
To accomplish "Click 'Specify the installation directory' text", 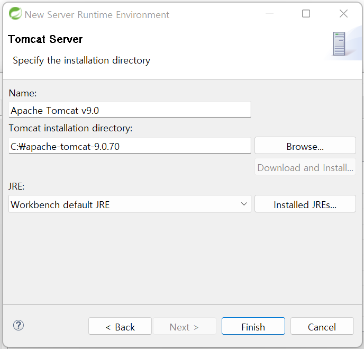I will [x=81, y=60].
